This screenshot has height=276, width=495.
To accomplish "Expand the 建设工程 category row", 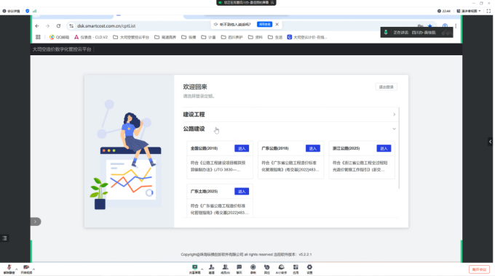I will (x=289, y=114).
